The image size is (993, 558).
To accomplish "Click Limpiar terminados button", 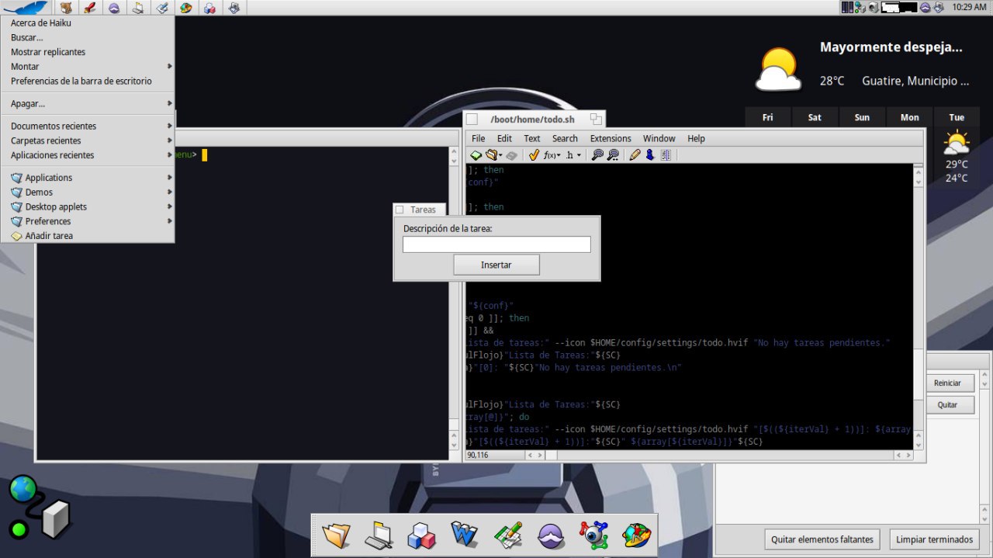I will pyautogui.click(x=934, y=539).
